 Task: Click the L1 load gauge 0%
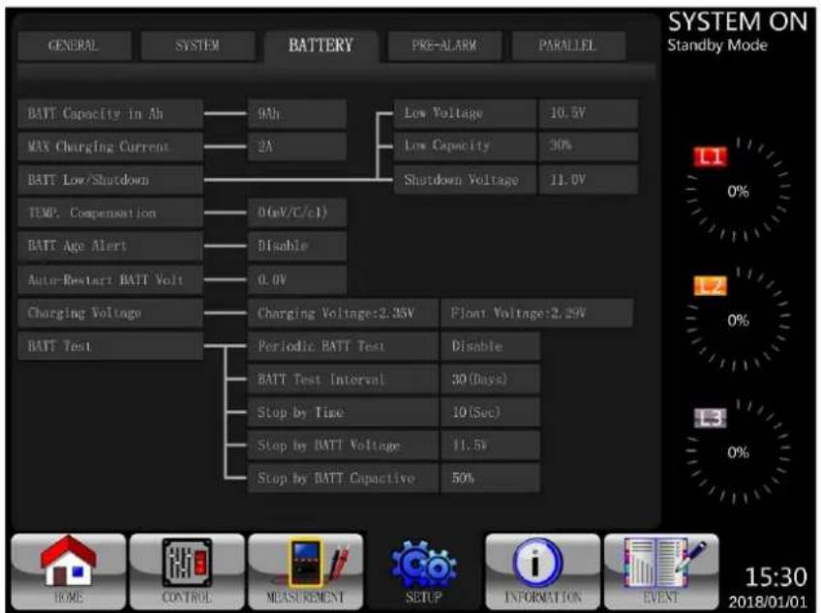point(739,190)
